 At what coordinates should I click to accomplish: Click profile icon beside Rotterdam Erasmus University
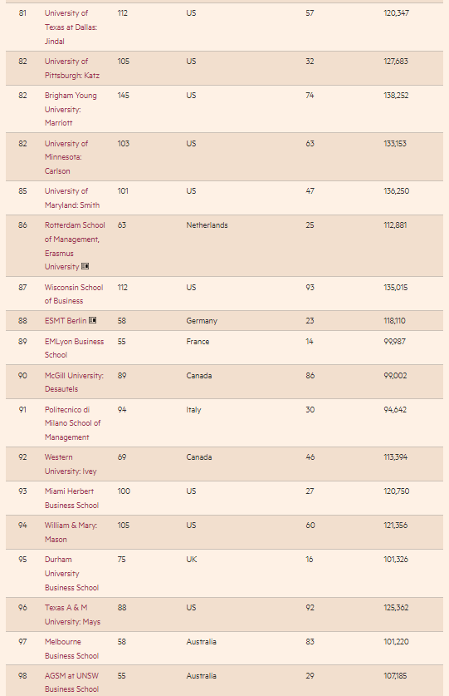click(85, 266)
